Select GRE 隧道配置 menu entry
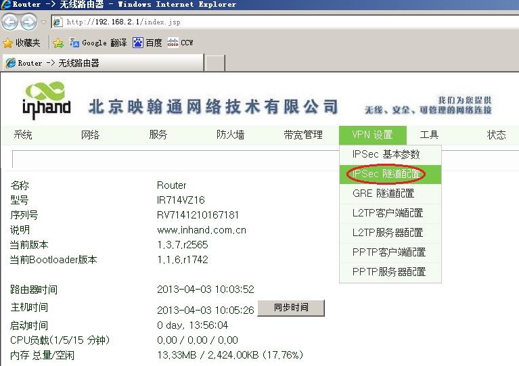 click(384, 193)
